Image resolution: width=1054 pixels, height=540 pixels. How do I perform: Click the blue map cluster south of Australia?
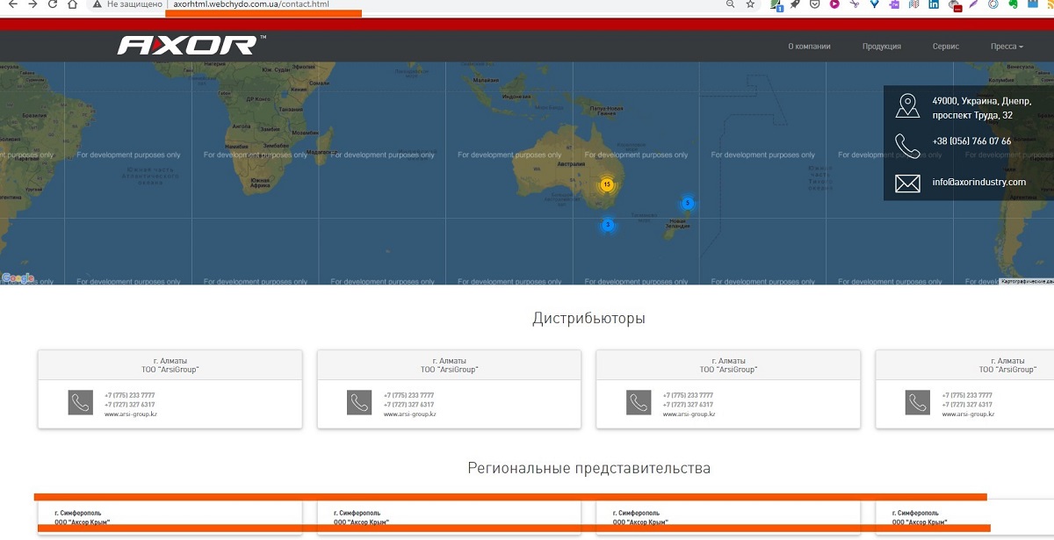point(607,225)
